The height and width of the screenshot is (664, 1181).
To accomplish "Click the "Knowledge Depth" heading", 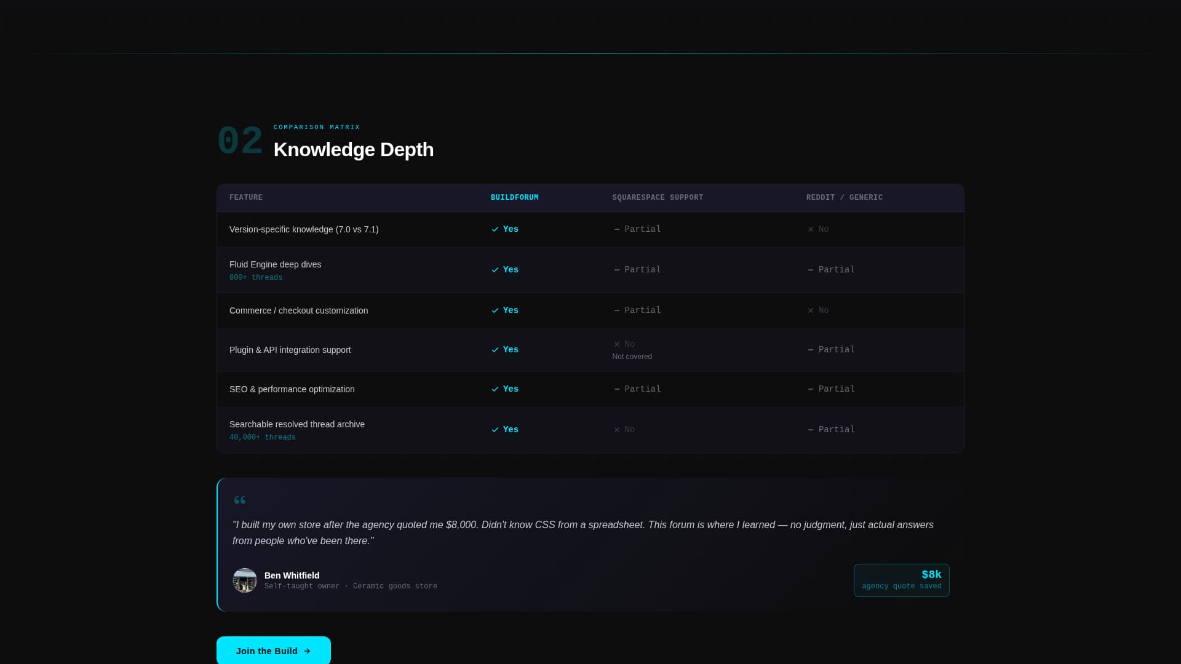I will (x=354, y=149).
